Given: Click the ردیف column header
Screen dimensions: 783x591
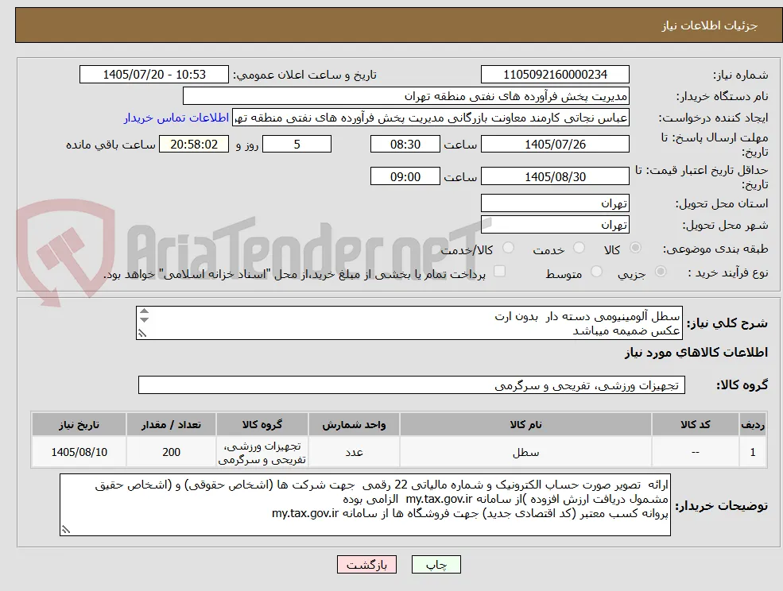Looking at the screenshot, I should click(x=753, y=425).
